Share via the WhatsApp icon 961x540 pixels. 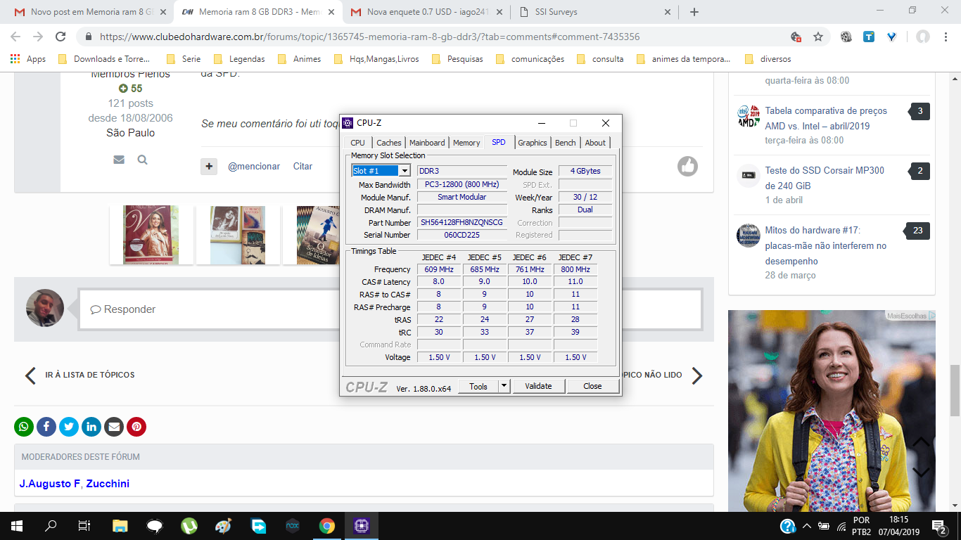point(24,426)
